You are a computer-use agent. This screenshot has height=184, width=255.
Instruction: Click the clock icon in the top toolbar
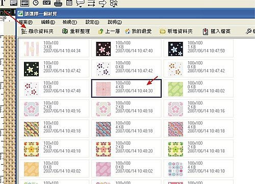click(36, 3)
